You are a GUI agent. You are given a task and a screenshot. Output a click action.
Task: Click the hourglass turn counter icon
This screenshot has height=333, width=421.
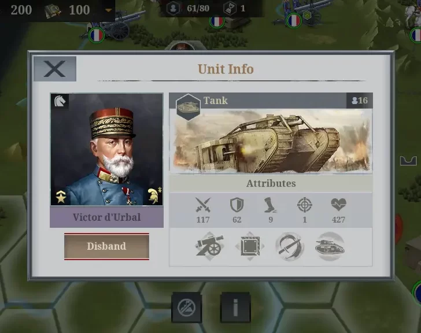[230, 8]
